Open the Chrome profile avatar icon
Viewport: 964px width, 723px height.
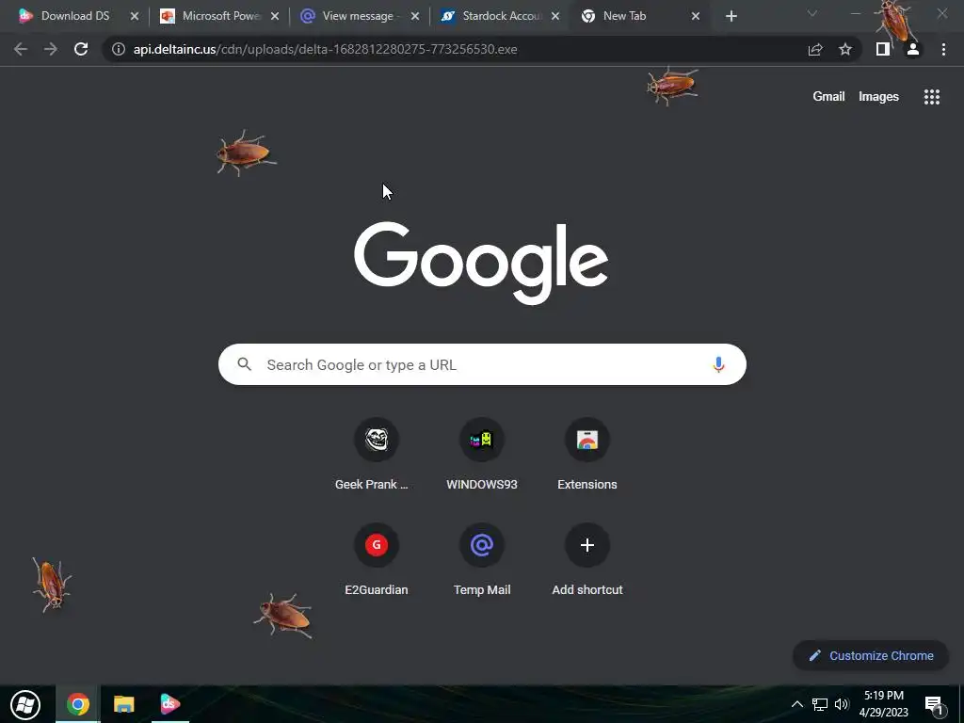[x=913, y=49]
